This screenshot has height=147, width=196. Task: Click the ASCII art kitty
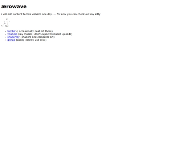(5, 23)
